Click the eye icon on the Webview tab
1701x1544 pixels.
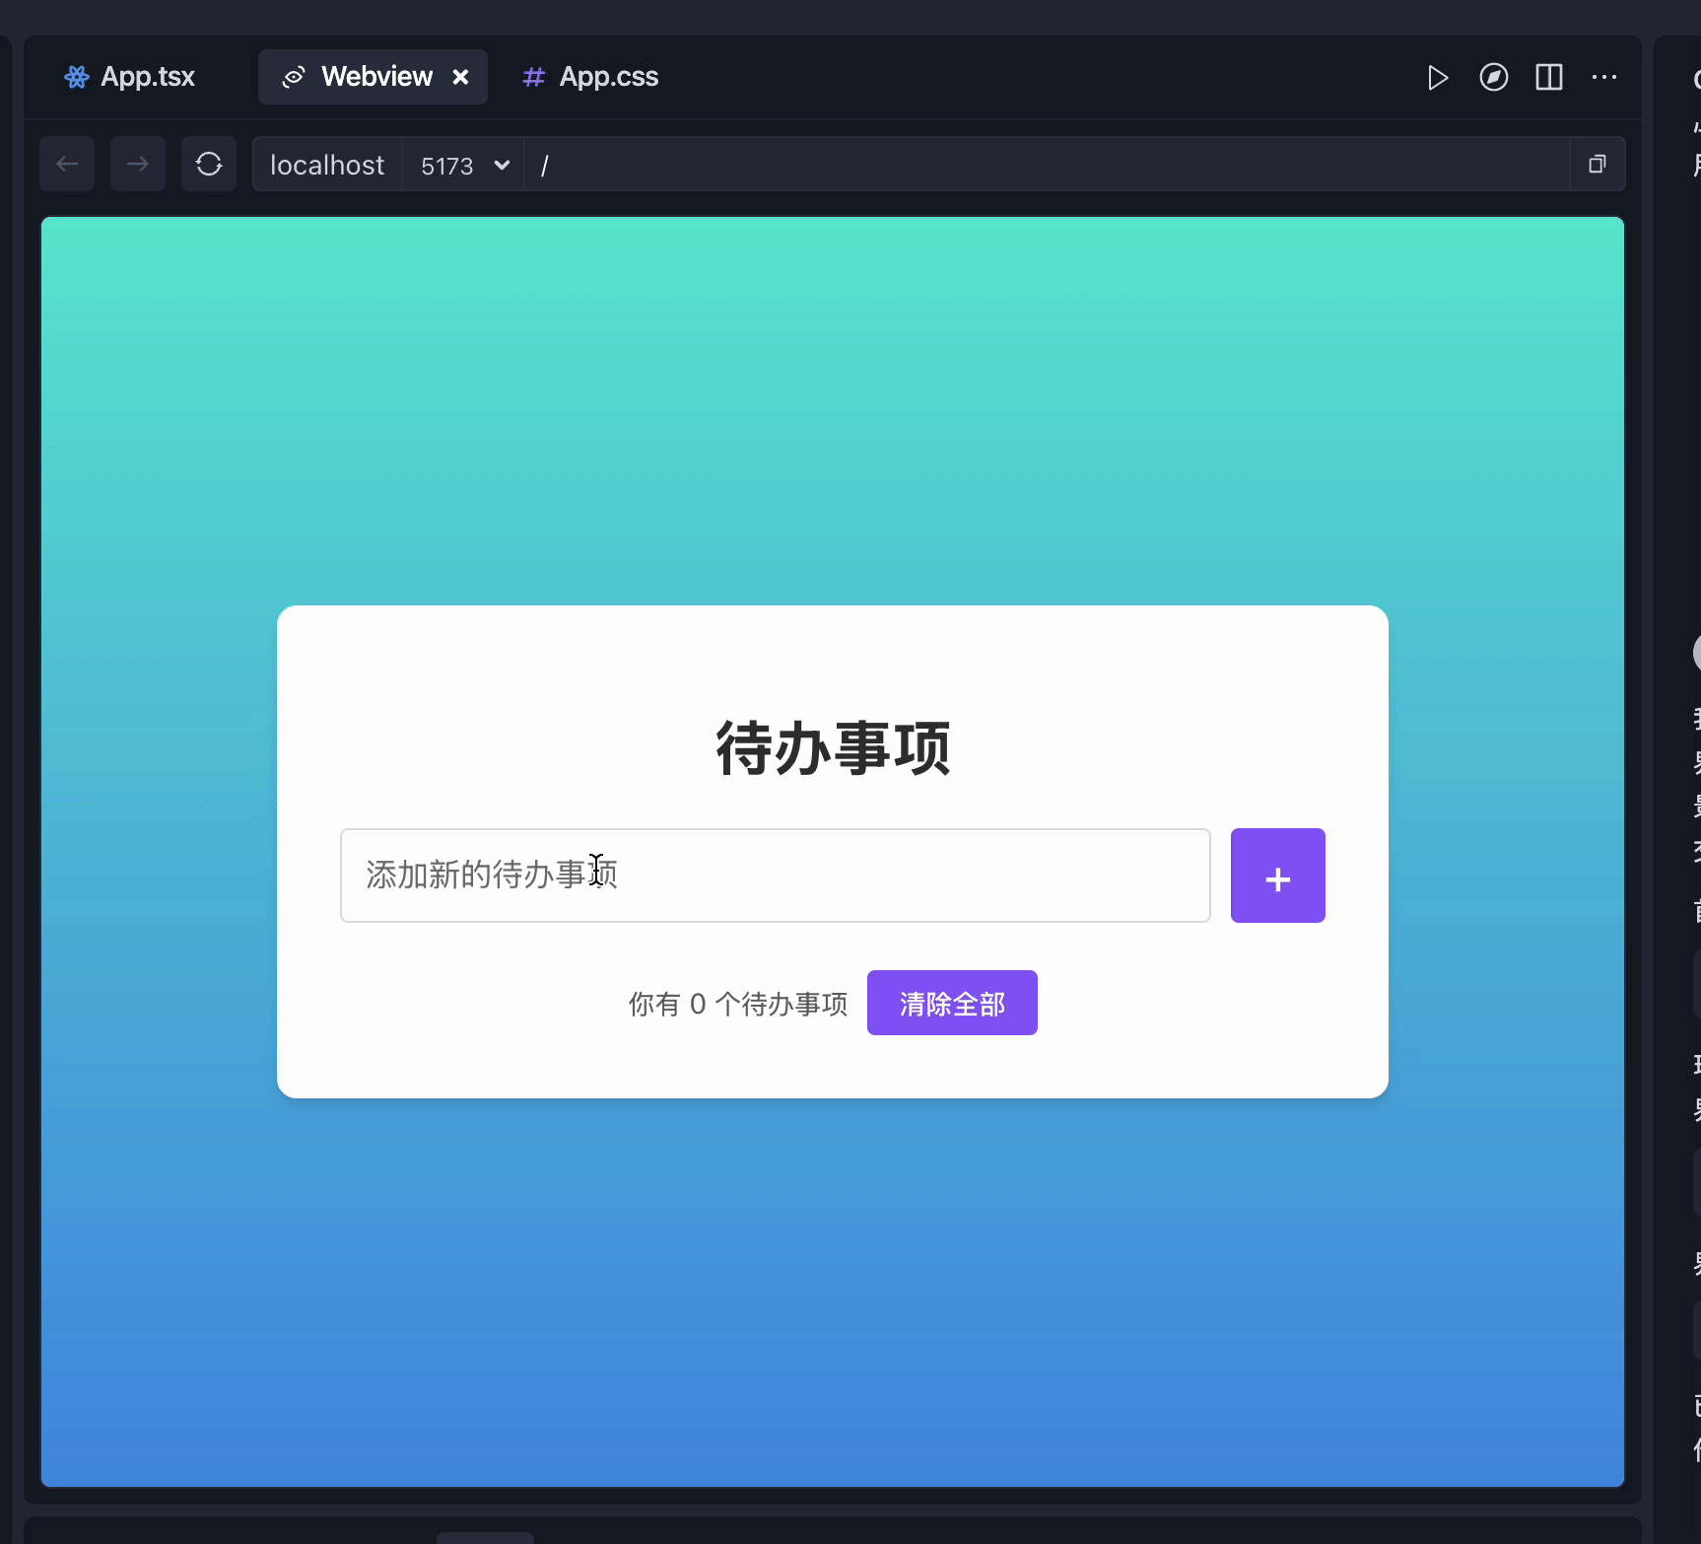tap(294, 76)
